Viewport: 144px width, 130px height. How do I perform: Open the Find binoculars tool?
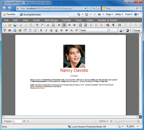click(48, 25)
